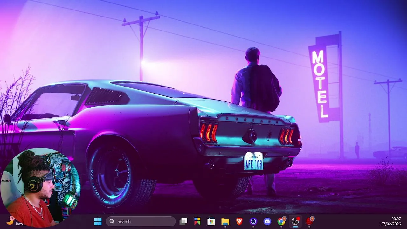Open the Windows Start menu
Viewport: 407px width, 229px height.
[x=98, y=221]
